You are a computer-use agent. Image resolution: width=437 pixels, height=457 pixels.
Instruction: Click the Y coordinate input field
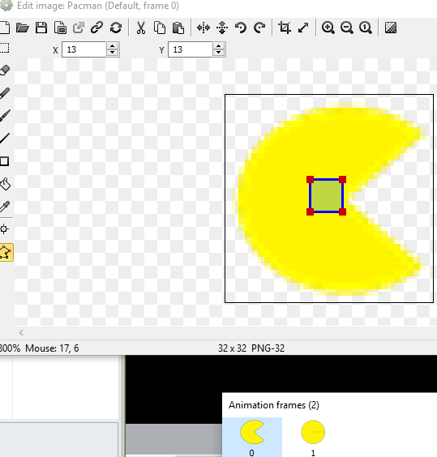(x=191, y=49)
